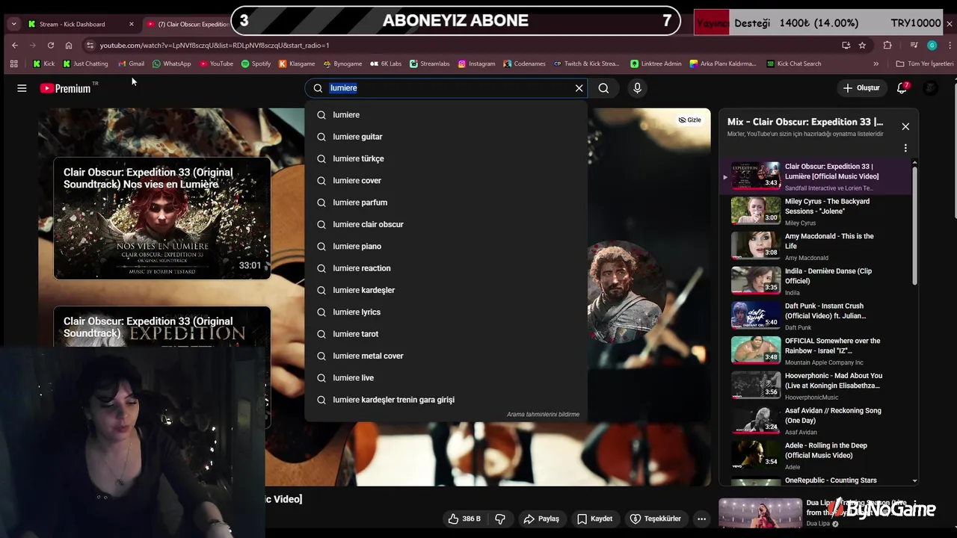Choose suggestion lumiere clair obscur
Viewport: 957px width, 538px height.
click(x=446, y=224)
